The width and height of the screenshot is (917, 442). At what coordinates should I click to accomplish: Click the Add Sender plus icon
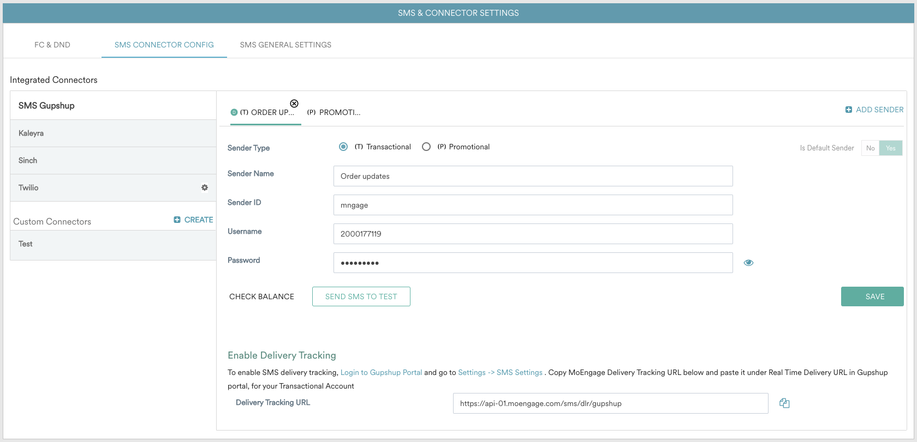[849, 110]
